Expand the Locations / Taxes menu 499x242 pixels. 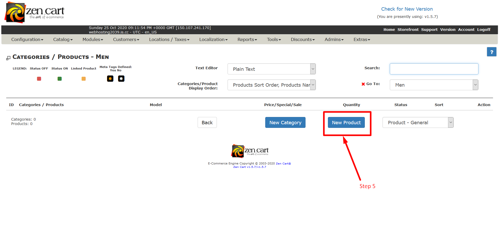[x=169, y=39]
